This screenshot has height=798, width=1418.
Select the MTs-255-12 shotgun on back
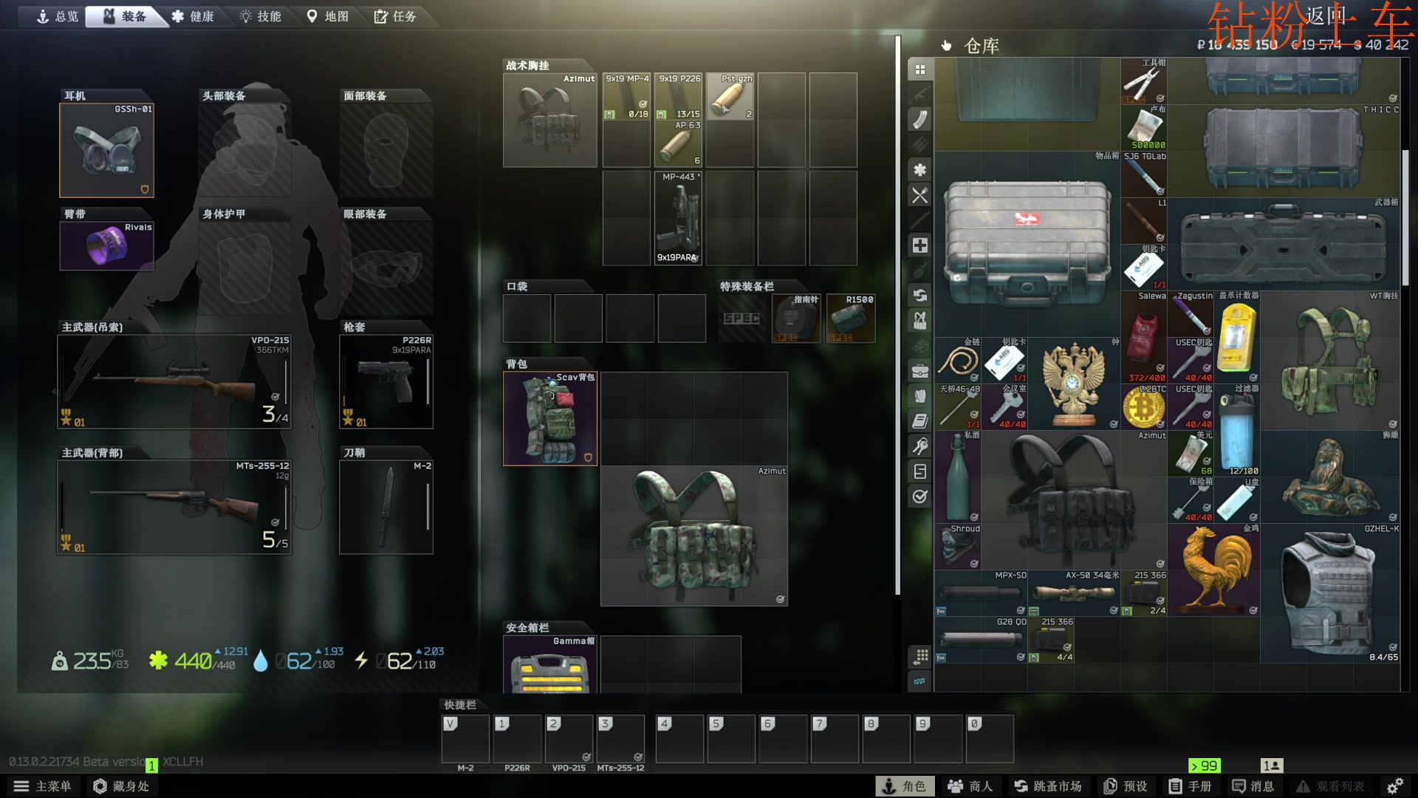click(x=174, y=507)
